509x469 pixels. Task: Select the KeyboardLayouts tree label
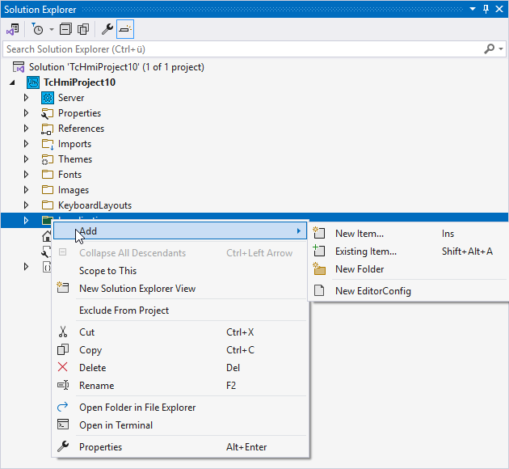click(95, 205)
